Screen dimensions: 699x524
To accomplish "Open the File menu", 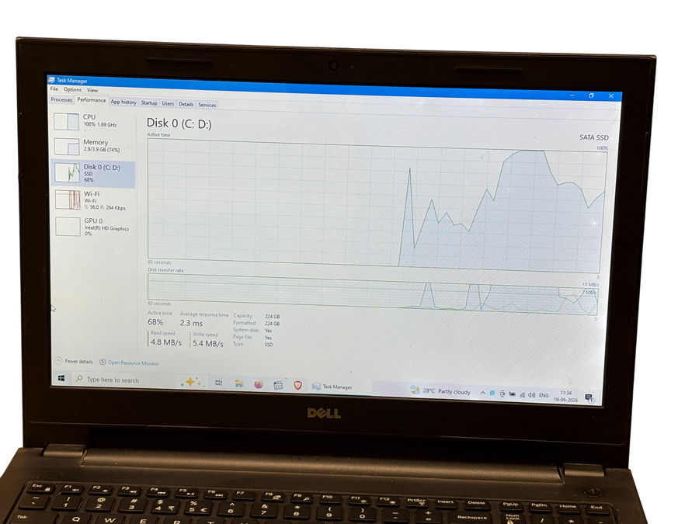I will point(54,88).
